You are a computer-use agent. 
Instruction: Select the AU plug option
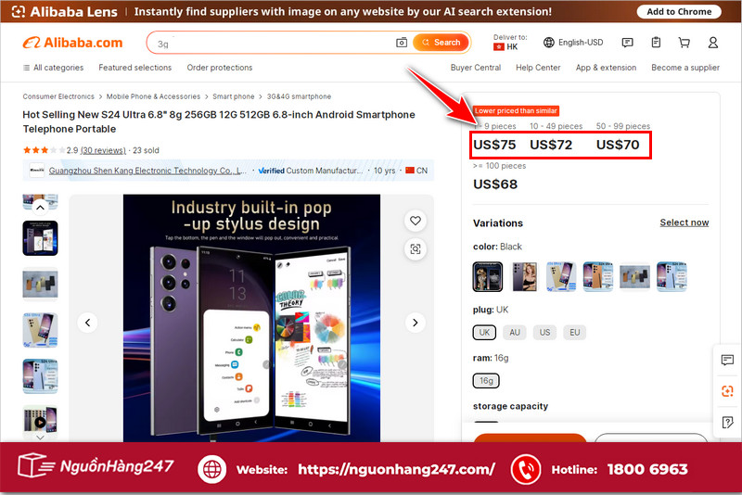[x=514, y=332]
